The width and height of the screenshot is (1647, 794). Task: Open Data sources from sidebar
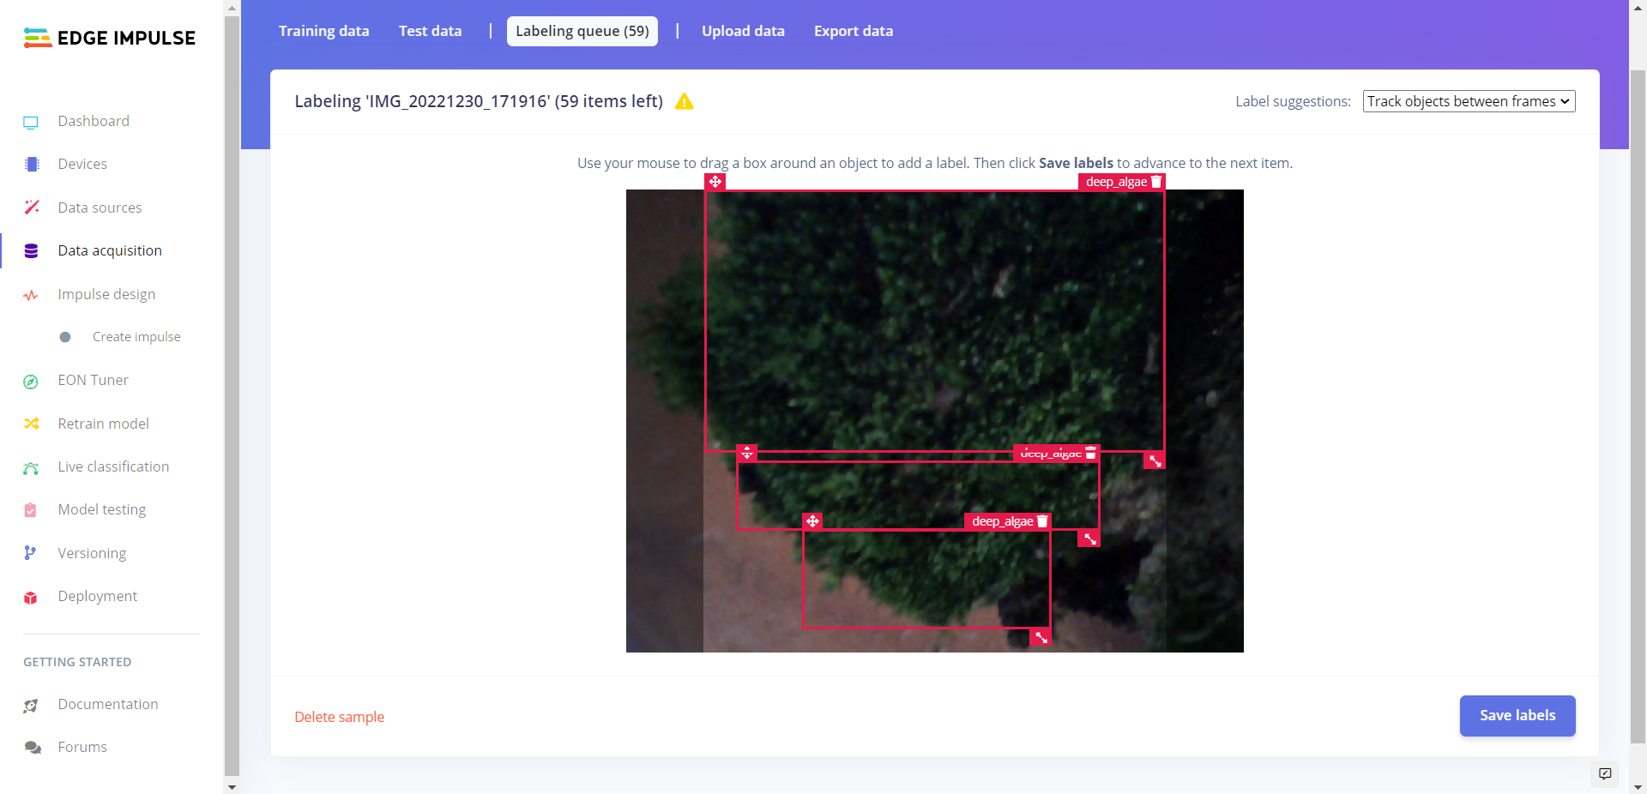pyautogui.click(x=100, y=208)
